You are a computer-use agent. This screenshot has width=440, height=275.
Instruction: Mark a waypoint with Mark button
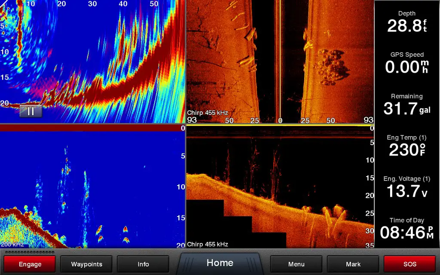point(353,264)
